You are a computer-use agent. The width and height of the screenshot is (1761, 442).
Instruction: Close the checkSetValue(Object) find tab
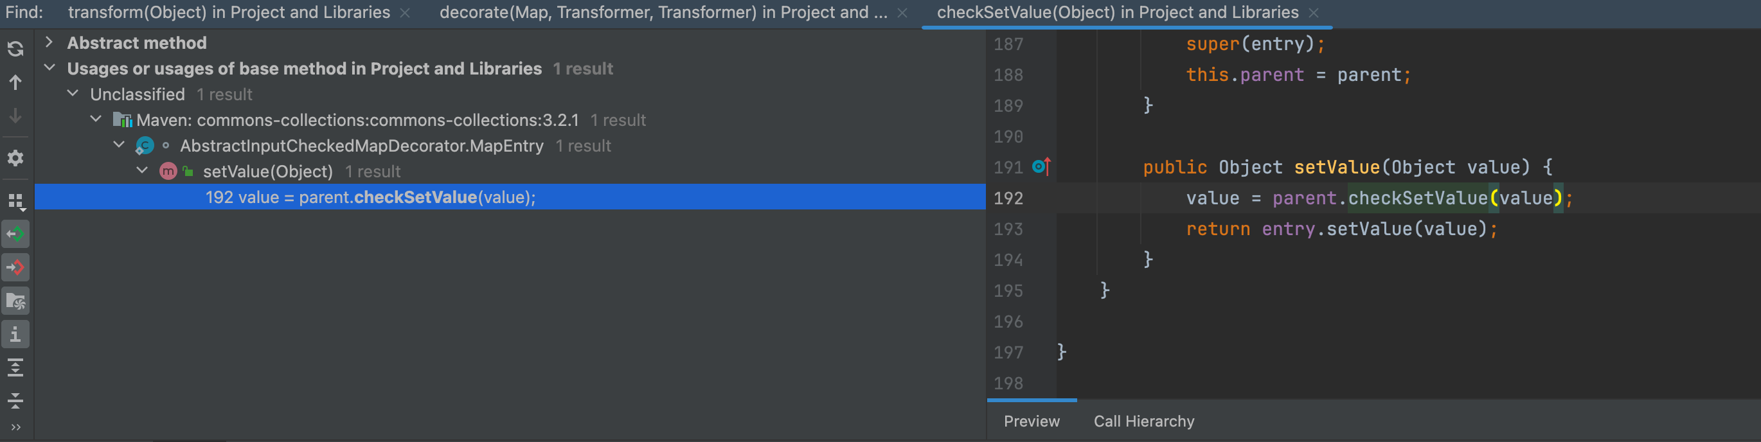(x=1313, y=13)
